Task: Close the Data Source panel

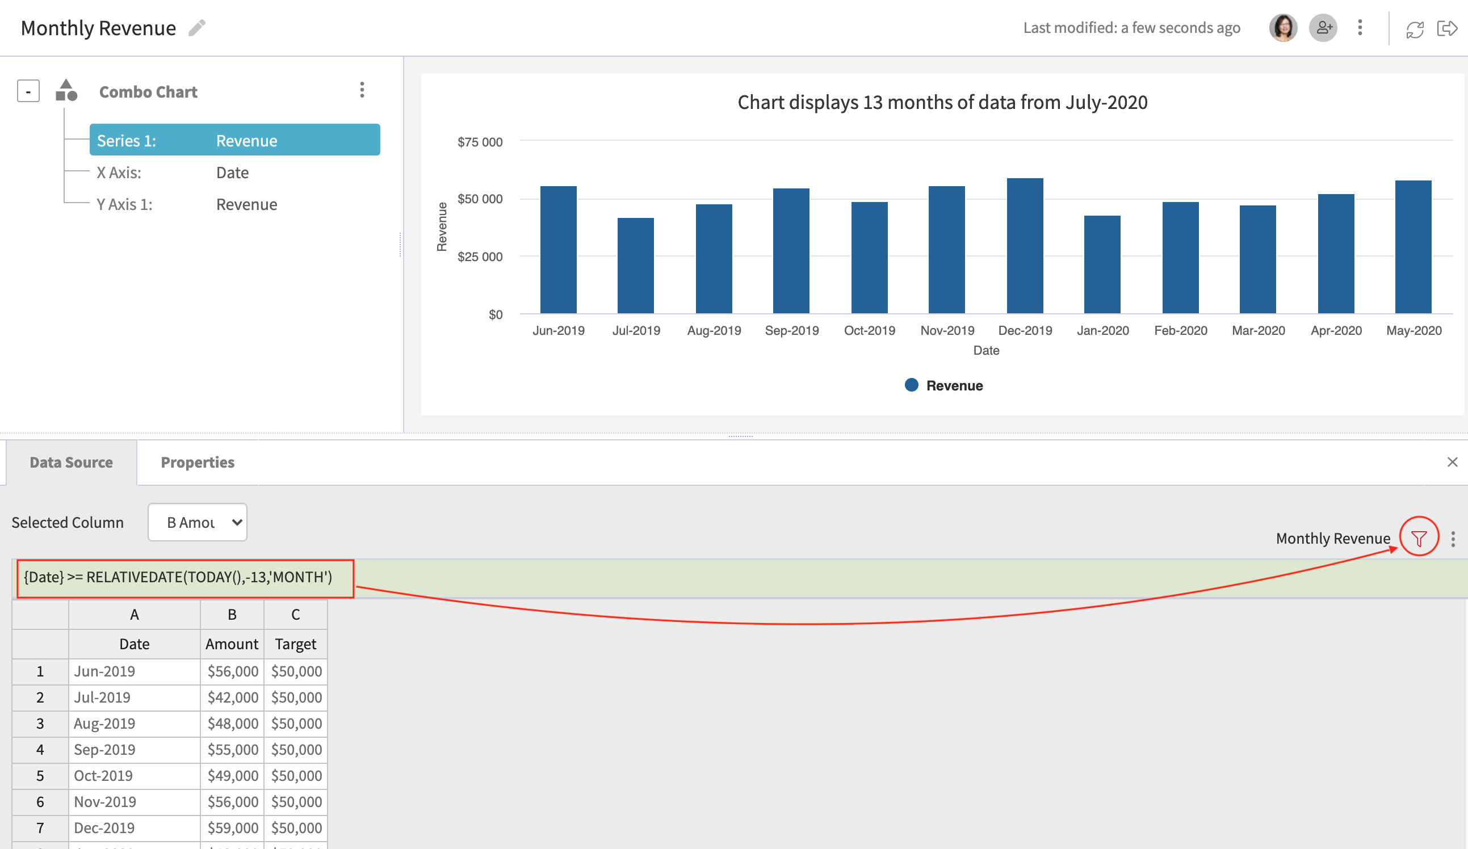Action: [1452, 462]
